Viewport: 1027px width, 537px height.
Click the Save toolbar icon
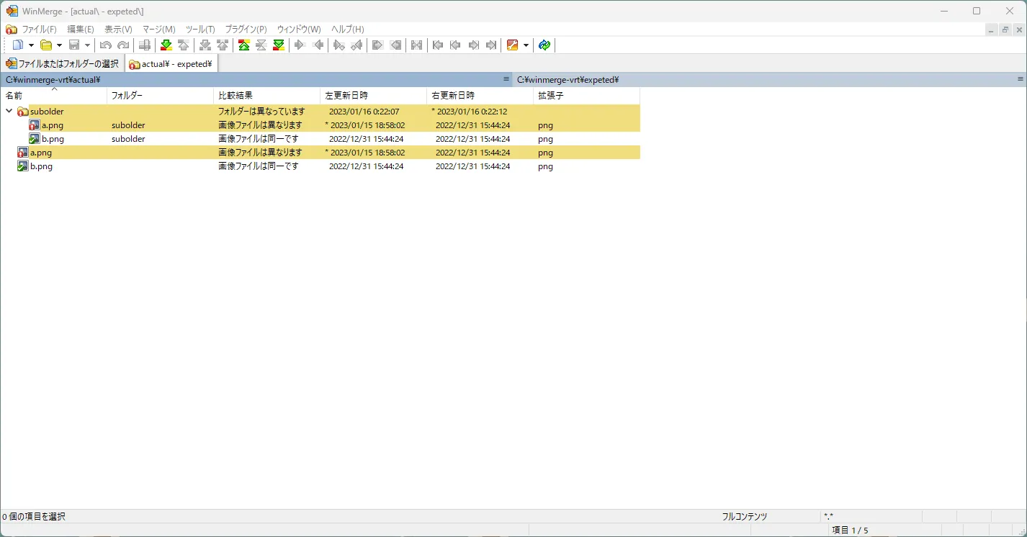coord(75,45)
